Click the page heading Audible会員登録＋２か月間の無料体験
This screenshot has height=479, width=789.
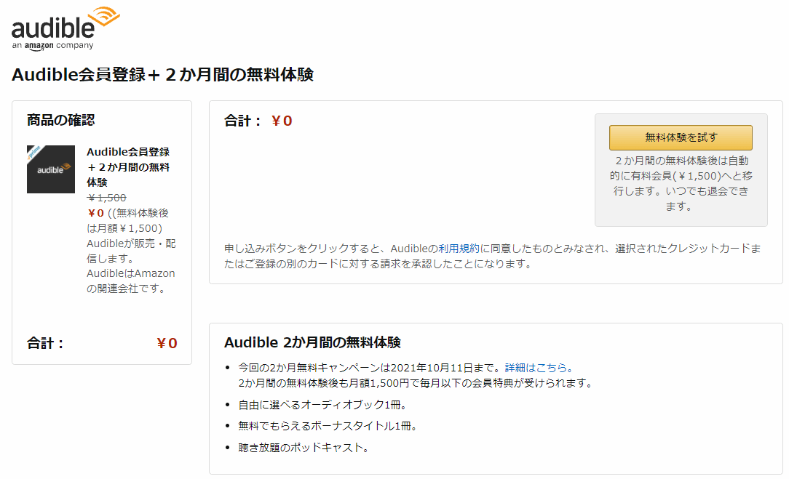point(162,74)
